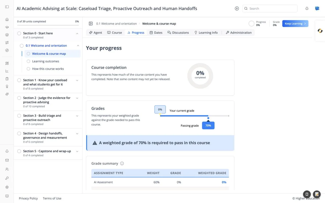Open the Terms of Use link
Screen dimensions: 325x203
pos(52,198)
